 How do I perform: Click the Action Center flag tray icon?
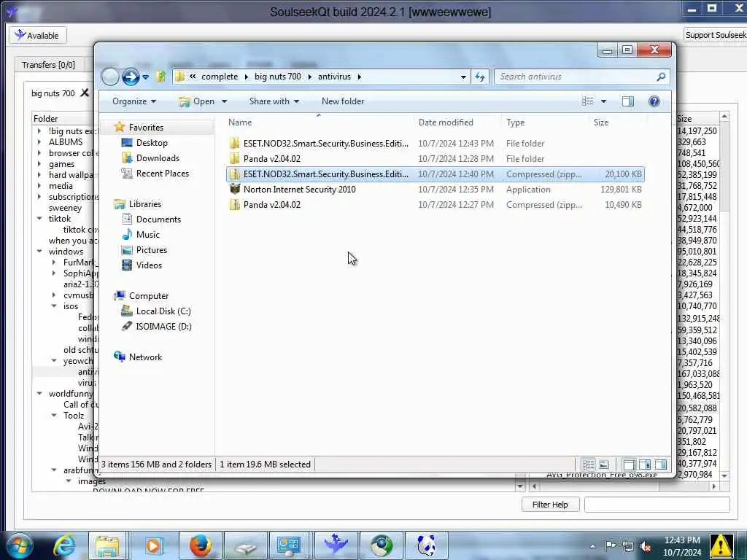[x=611, y=546]
